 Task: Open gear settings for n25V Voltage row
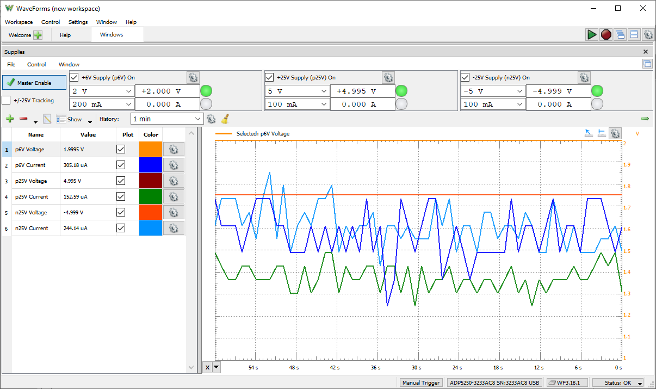tap(174, 212)
